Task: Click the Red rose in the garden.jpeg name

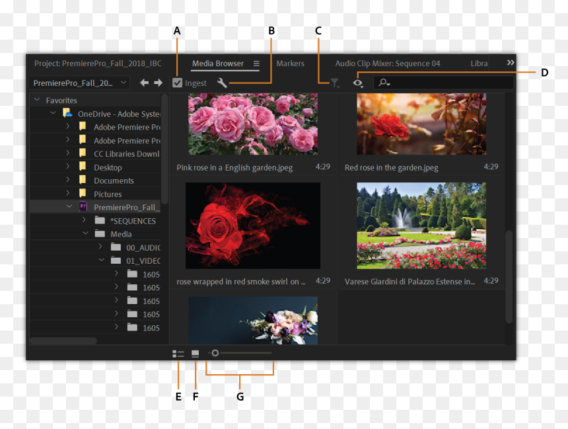Action: (391, 167)
